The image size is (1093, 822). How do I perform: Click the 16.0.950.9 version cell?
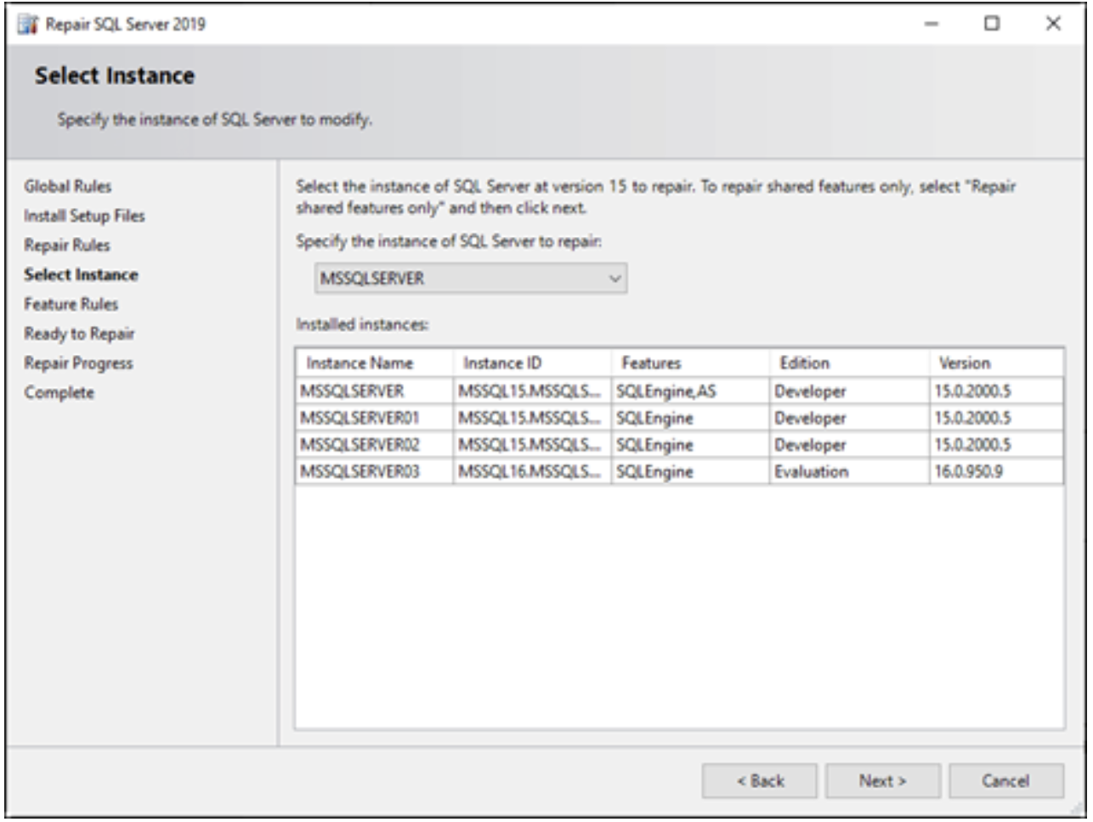pos(996,471)
